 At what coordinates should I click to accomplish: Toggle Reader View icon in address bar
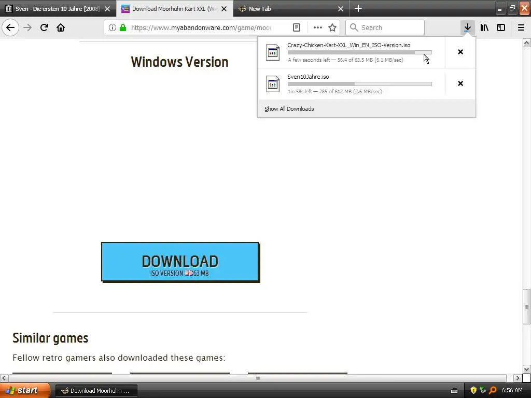point(296,27)
